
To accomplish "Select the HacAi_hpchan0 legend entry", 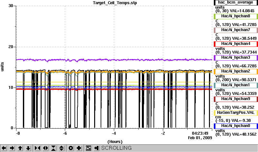I will (236, 126).
